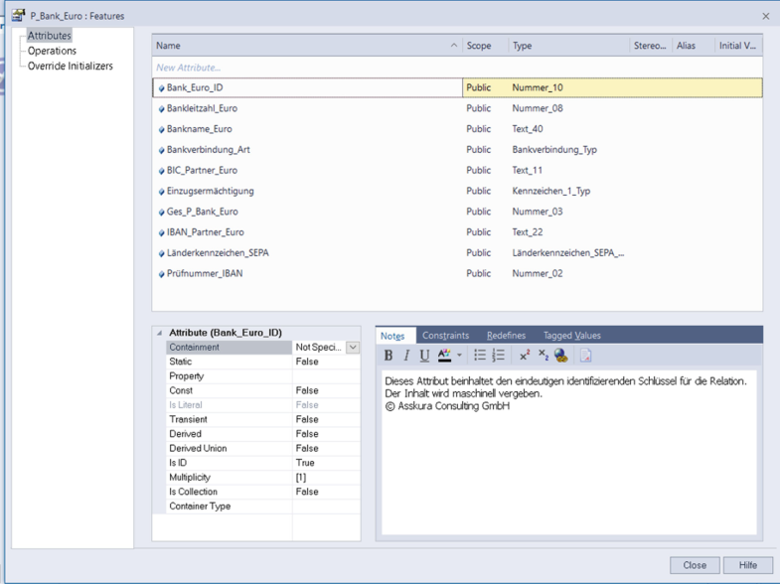This screenshot has width=780, height=584.
Task: Select the Prüfnummer_IBAN attribute name
Action: (x=205, y=273)
